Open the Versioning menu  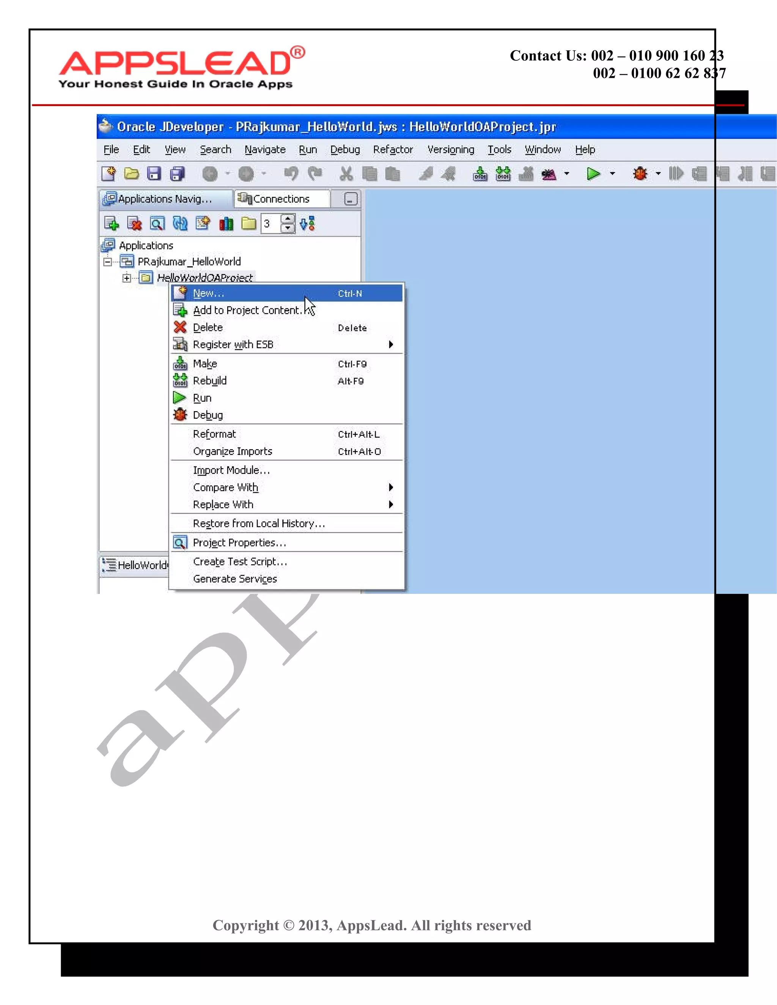(x=450, y=150)
